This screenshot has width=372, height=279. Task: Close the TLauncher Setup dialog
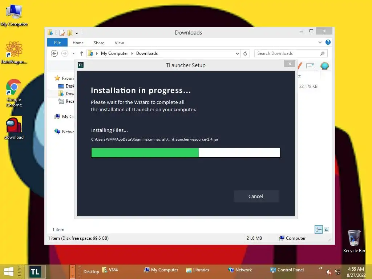pyautogui.click(x=290, y=64)
